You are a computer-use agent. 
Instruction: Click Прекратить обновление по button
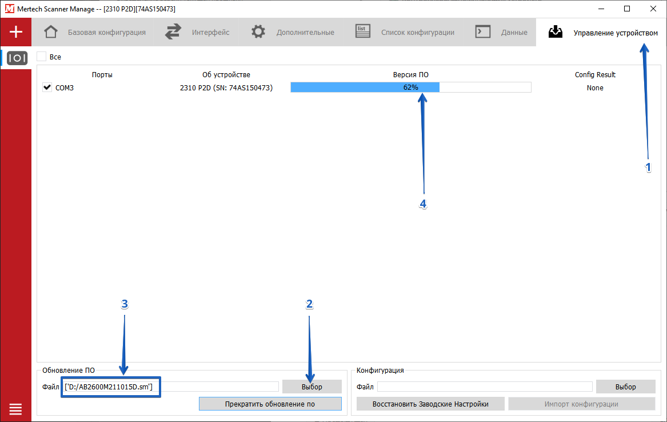[x=270, y=404]
